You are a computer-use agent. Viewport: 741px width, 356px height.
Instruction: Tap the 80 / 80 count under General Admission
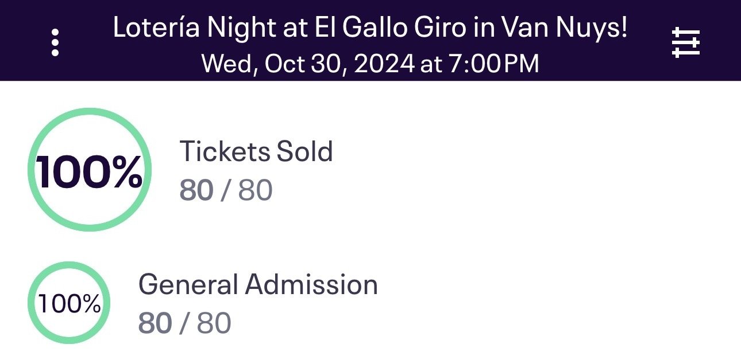(x=184, y=323)
